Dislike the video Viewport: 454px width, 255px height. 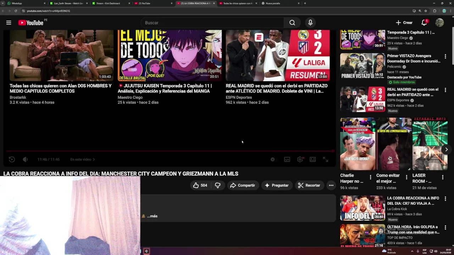(x=218, y=185)
